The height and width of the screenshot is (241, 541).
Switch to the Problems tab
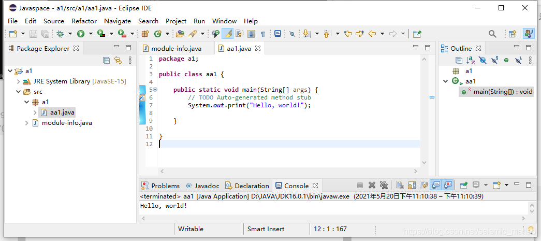tap(160, 186)
